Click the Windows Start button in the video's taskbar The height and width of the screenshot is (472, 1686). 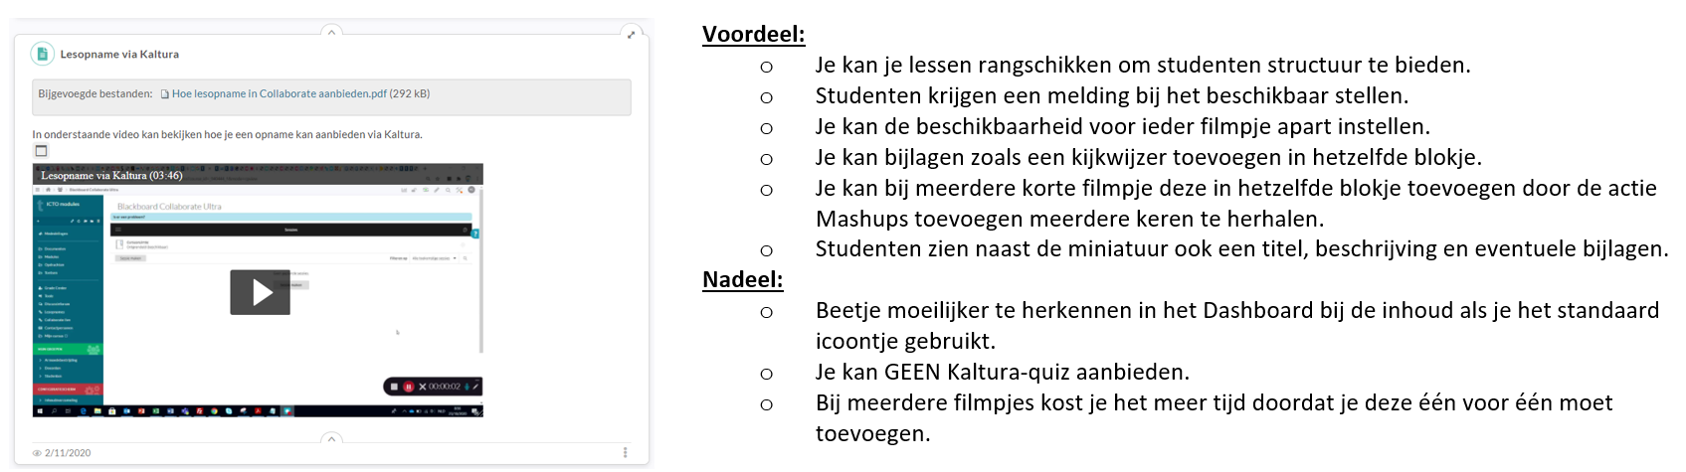coord(41,410)
